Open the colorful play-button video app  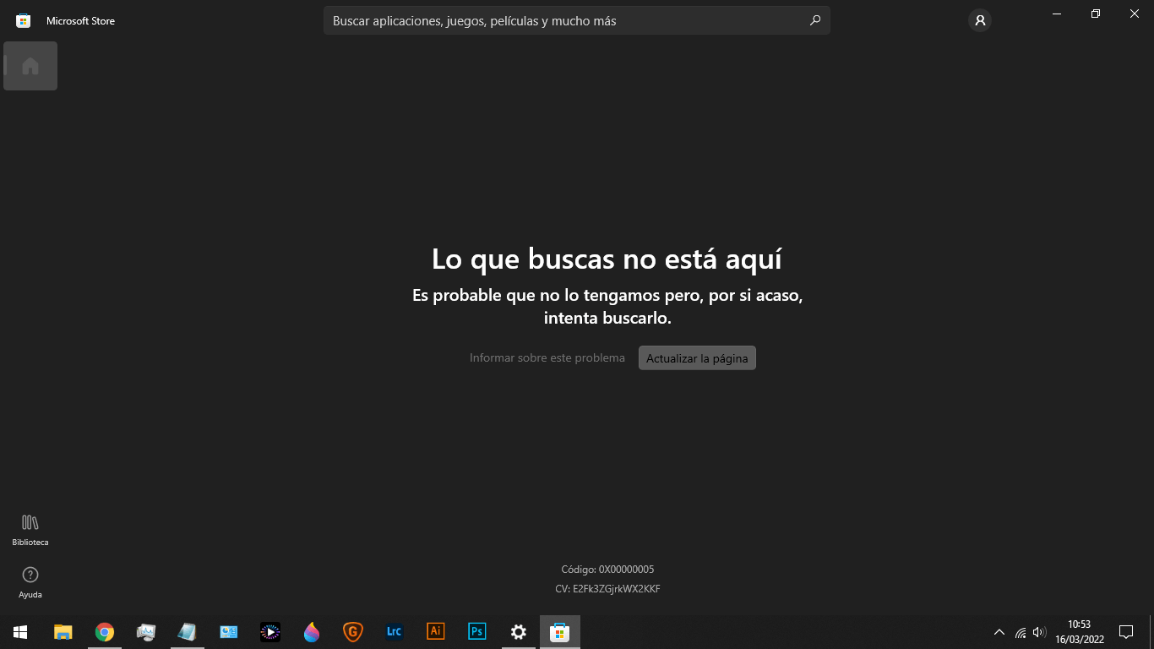(x=270, y=632)
